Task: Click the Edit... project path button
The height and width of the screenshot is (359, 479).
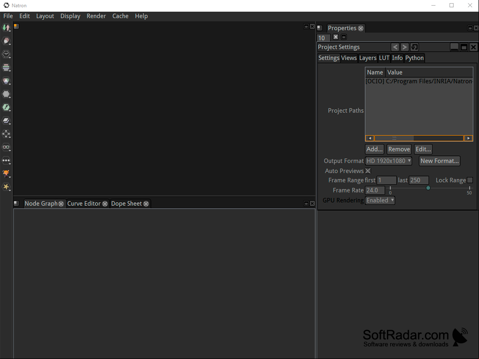Action: pos(423,149)
